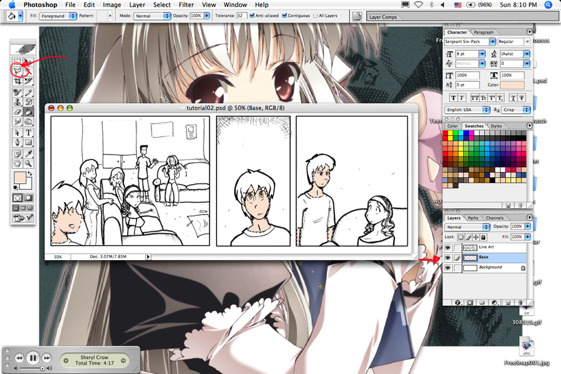561x374 pixels.
Task: Apply Underline text style
Action: coord(513,98)
